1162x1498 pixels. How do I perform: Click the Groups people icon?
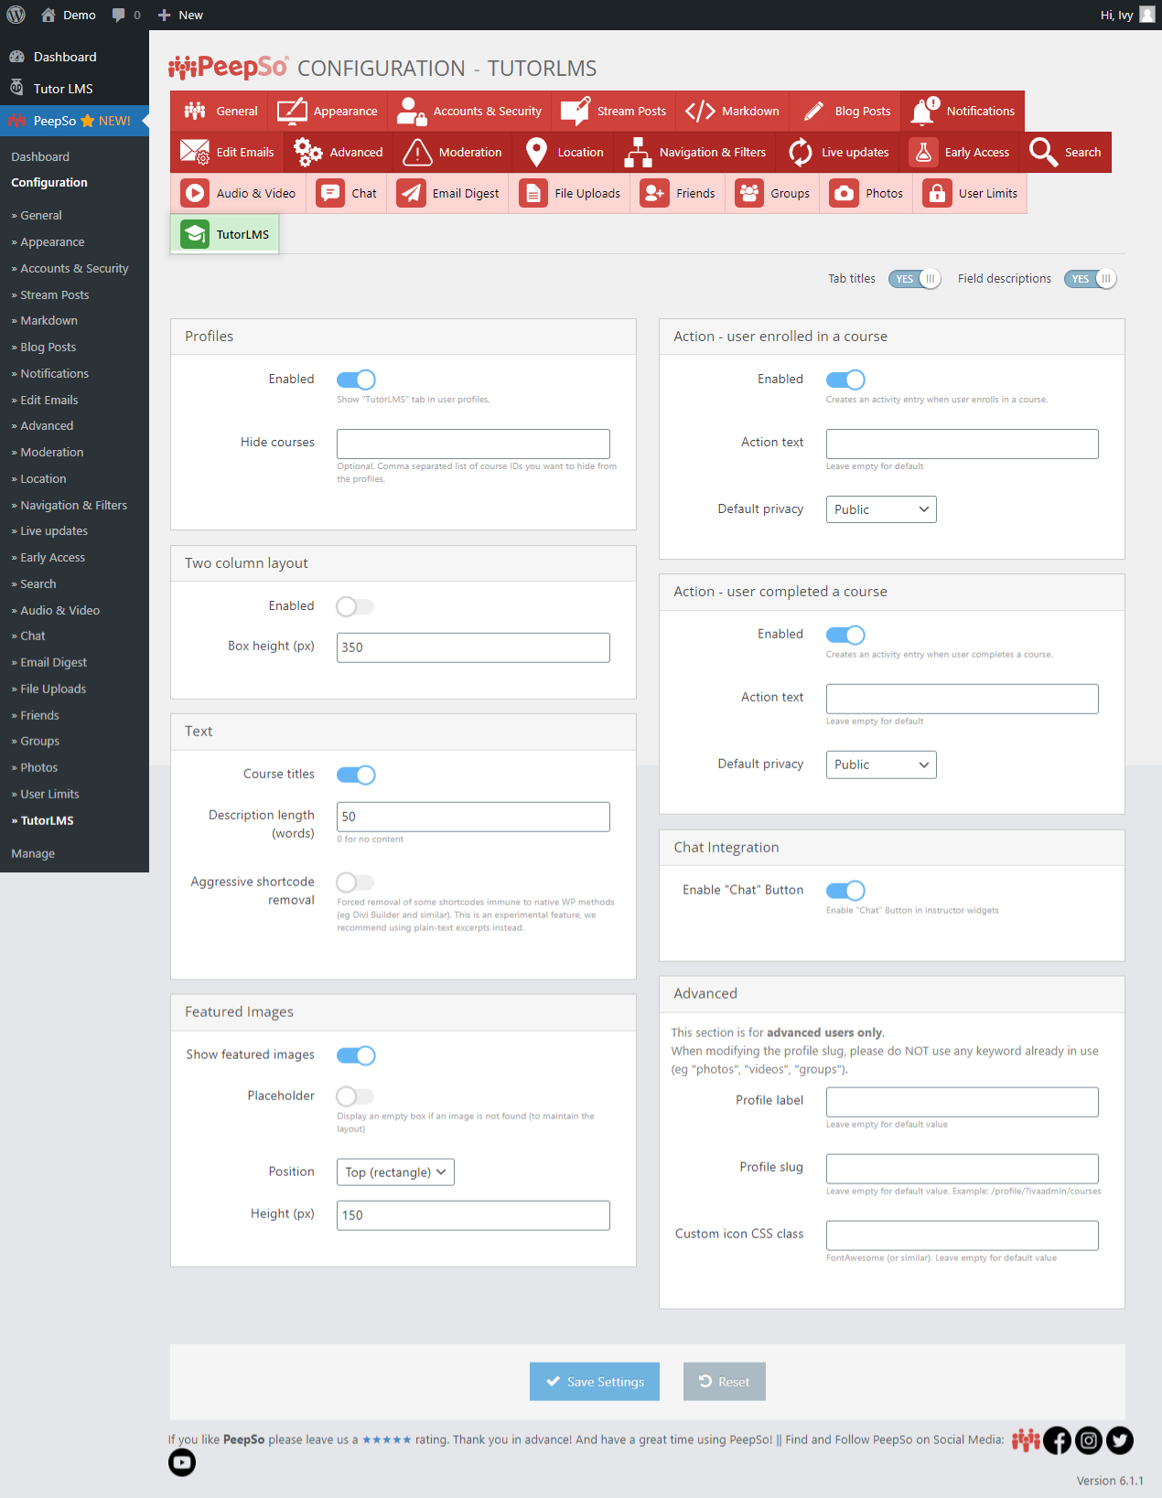(749, 193)
